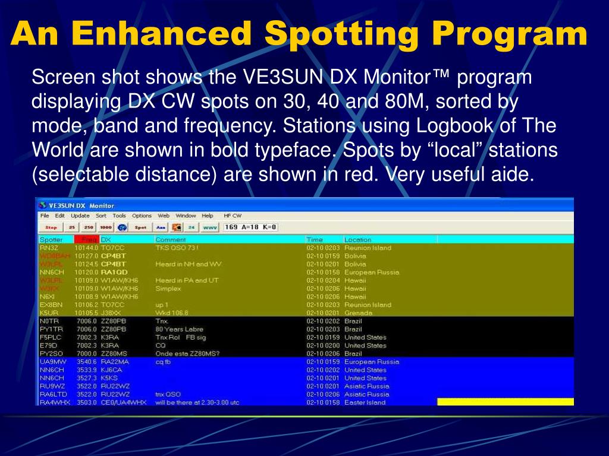609x456 pixels.
Task: Click location 'European Russia' for RA1QD
Action: [x=372, y=272]
